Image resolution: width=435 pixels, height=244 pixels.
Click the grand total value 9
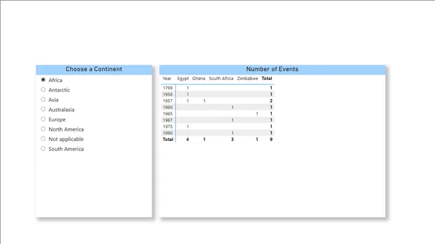(271, 140)
